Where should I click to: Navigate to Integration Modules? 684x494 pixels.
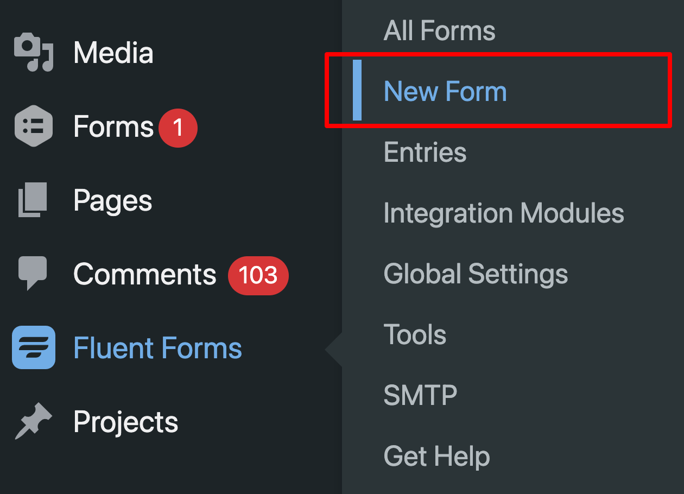[504, 213]
